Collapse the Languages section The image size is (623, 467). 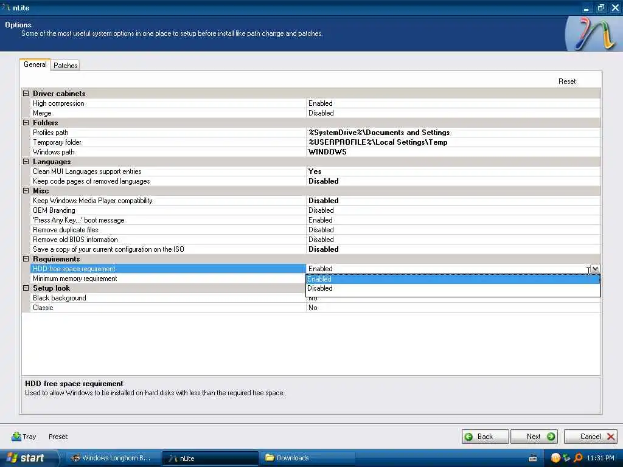(x=26, y=162)
